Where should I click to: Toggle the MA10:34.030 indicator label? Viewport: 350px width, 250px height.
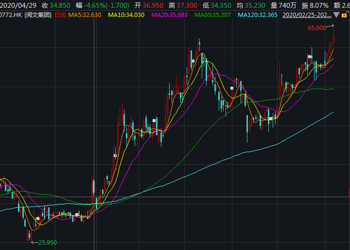coord(126,15)
